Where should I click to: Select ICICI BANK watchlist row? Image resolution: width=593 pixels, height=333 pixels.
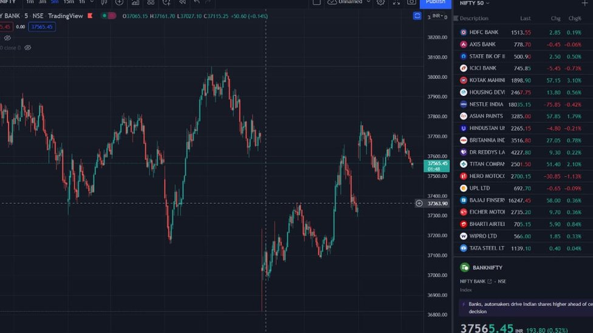click(x=523, y=69)
